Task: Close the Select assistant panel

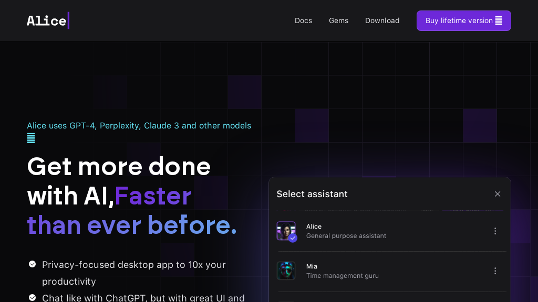Action: pos(497,194)
